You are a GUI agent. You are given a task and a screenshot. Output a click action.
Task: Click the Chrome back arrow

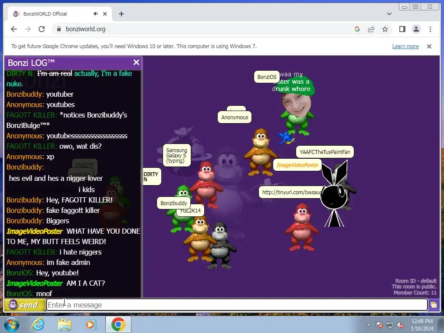pos(13,29)
